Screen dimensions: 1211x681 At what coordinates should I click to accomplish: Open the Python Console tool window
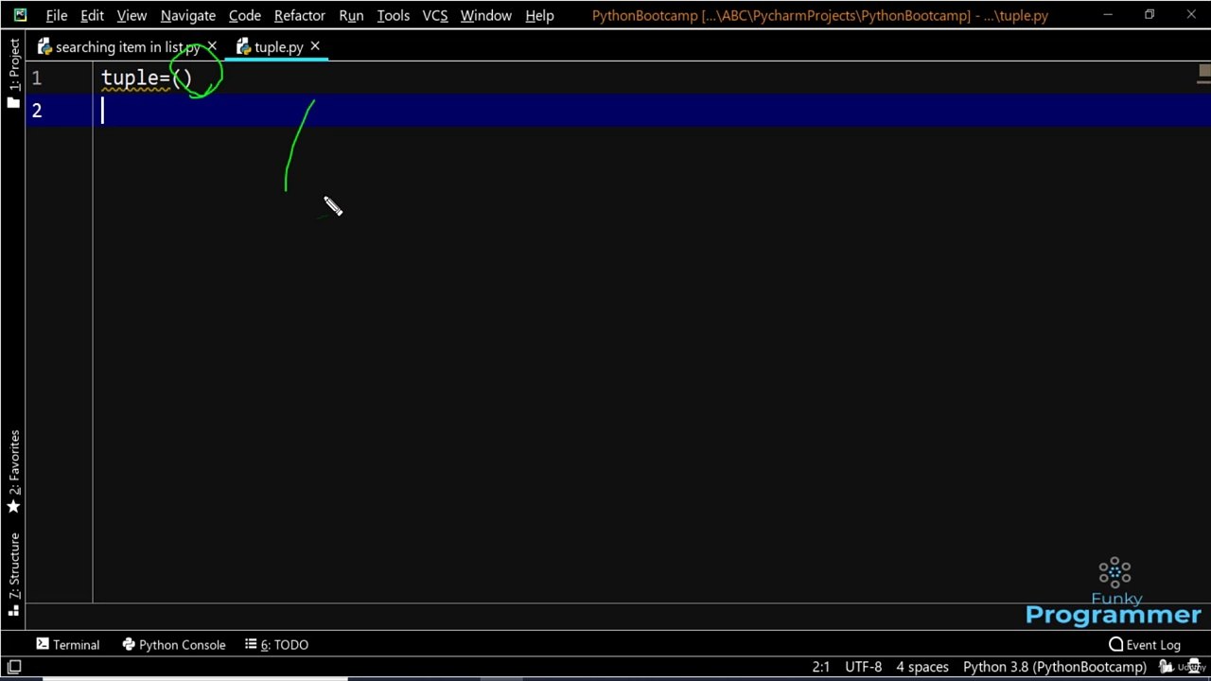[174, 645]
